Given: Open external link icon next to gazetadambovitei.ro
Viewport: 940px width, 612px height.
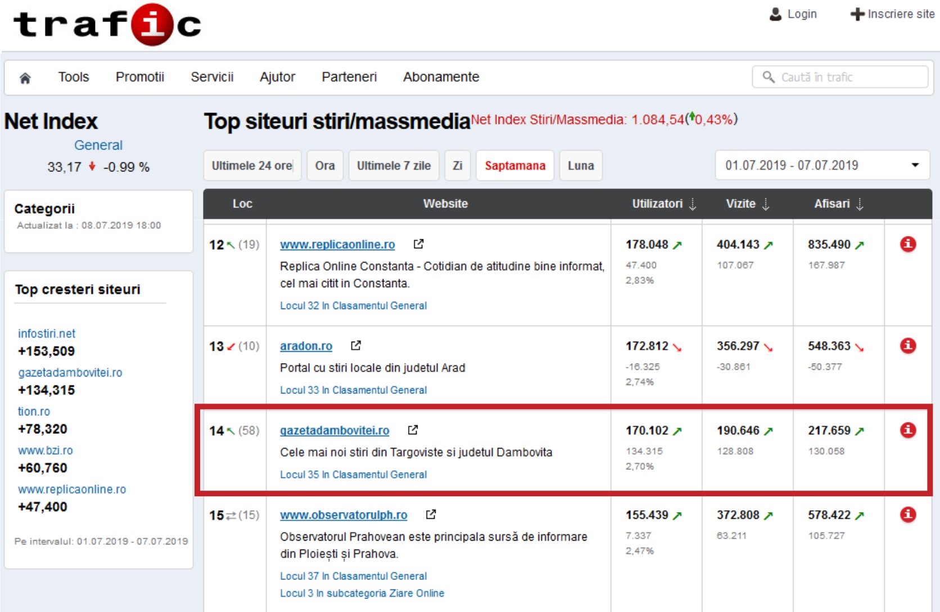Looking at the screenshot, I should click(x=413, y=430).
